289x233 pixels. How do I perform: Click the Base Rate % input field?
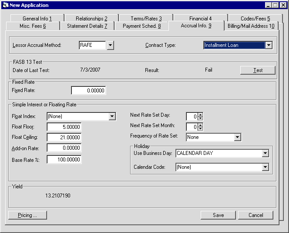point(64,160)
